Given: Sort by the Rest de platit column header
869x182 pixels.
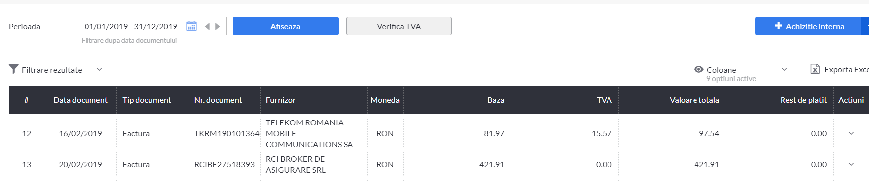Looking at the screenshot, I should 803,100.
